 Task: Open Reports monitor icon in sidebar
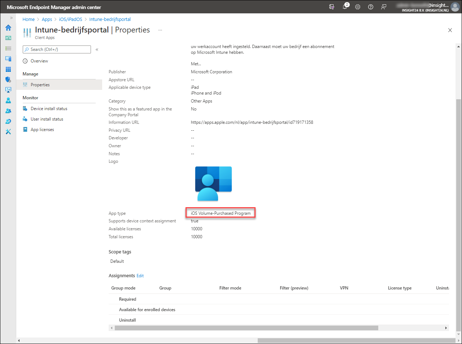(8, 90)
